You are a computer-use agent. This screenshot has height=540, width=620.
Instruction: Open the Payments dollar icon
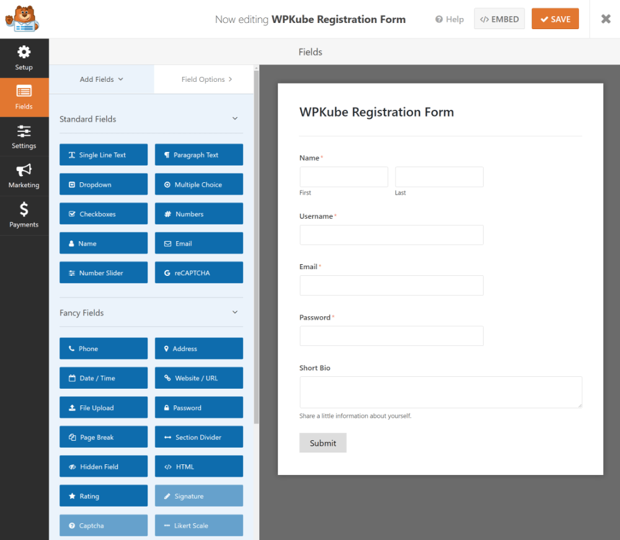(x=24, y=210)
